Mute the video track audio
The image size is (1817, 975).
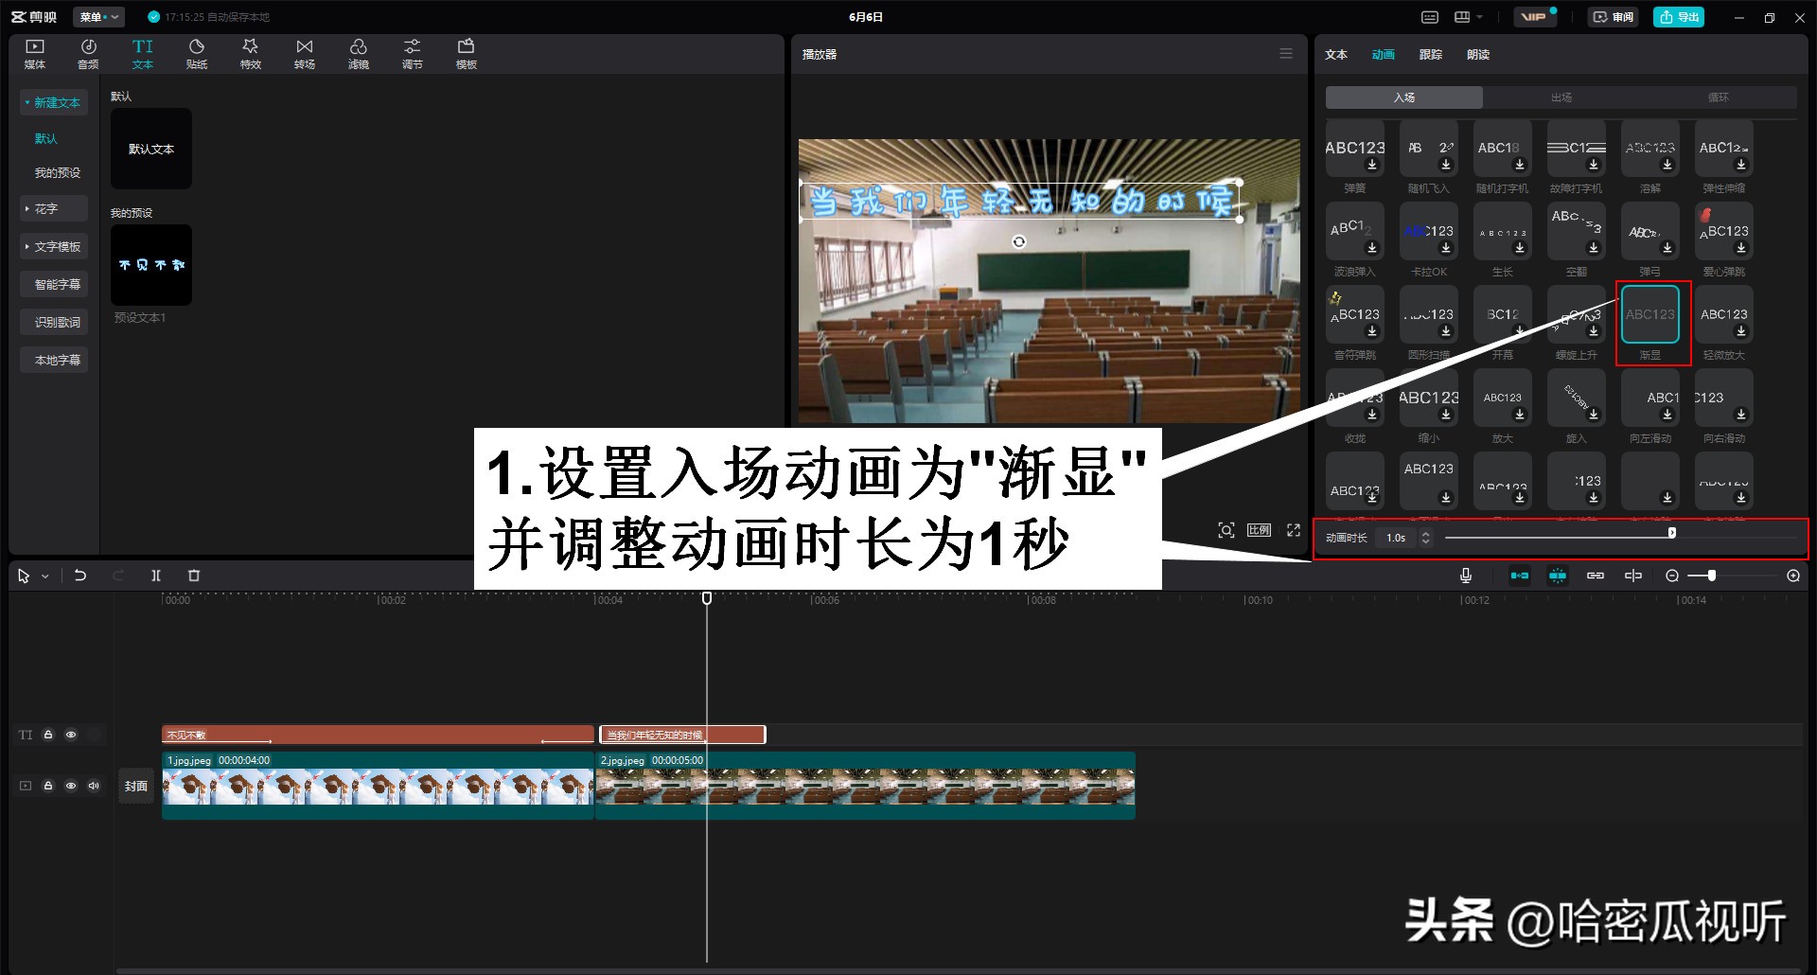click(93, 785)
